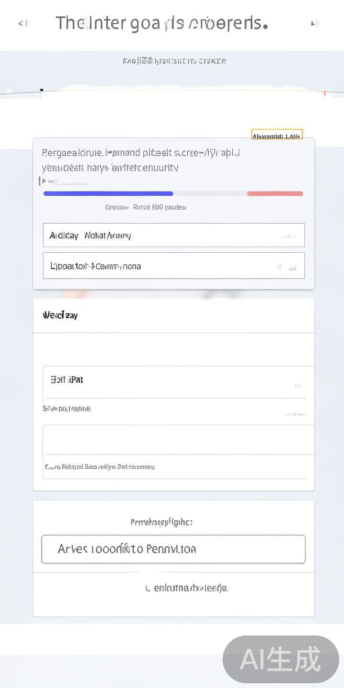Click the red segment of the progress bar
This screenshot has width=344, height=688.
(275, 193)
